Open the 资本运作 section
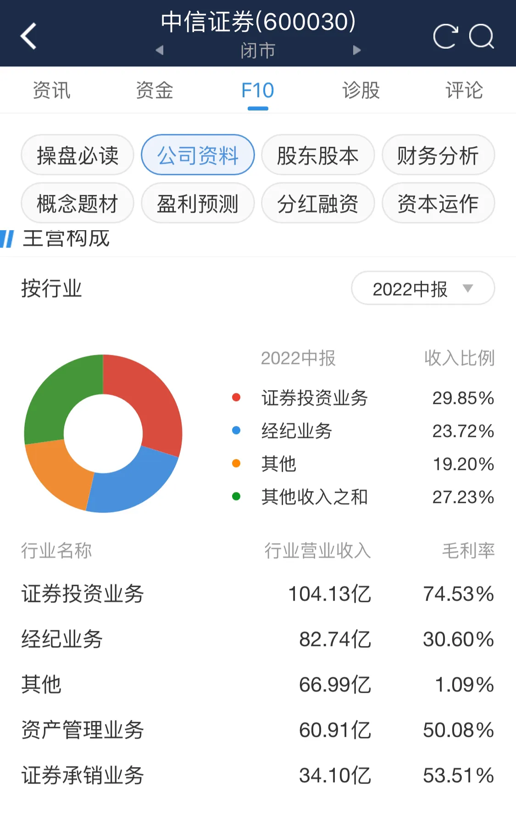The height and width of the screenshot is (813, 516). coord(438,203)
